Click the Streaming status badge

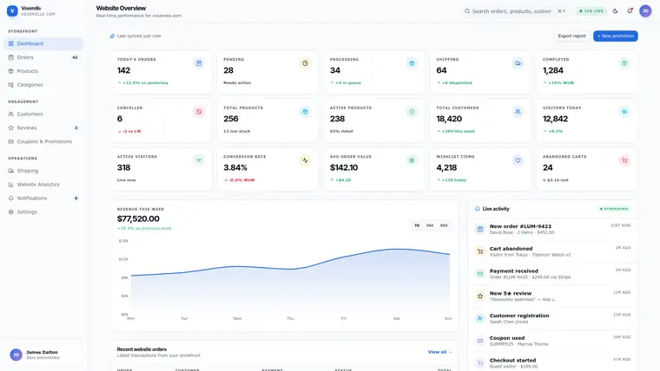[x=614, y=209]
